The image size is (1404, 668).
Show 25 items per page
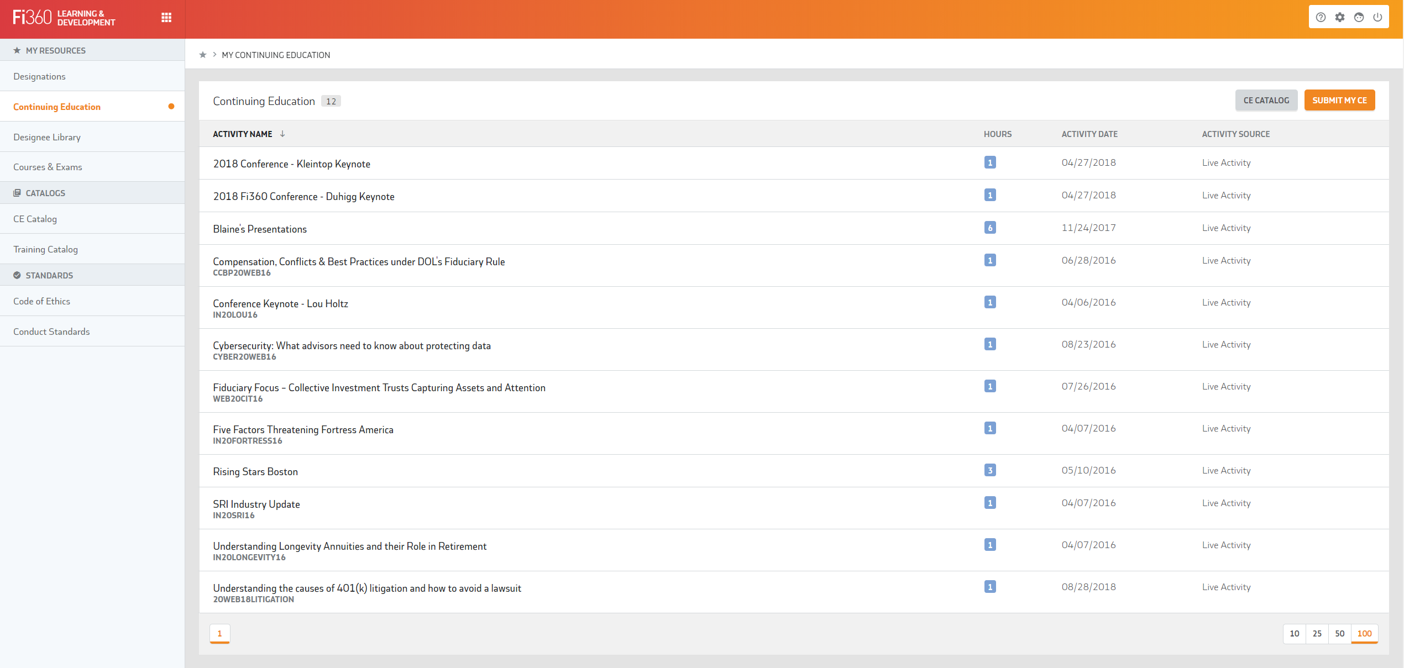coord(1317,633)
